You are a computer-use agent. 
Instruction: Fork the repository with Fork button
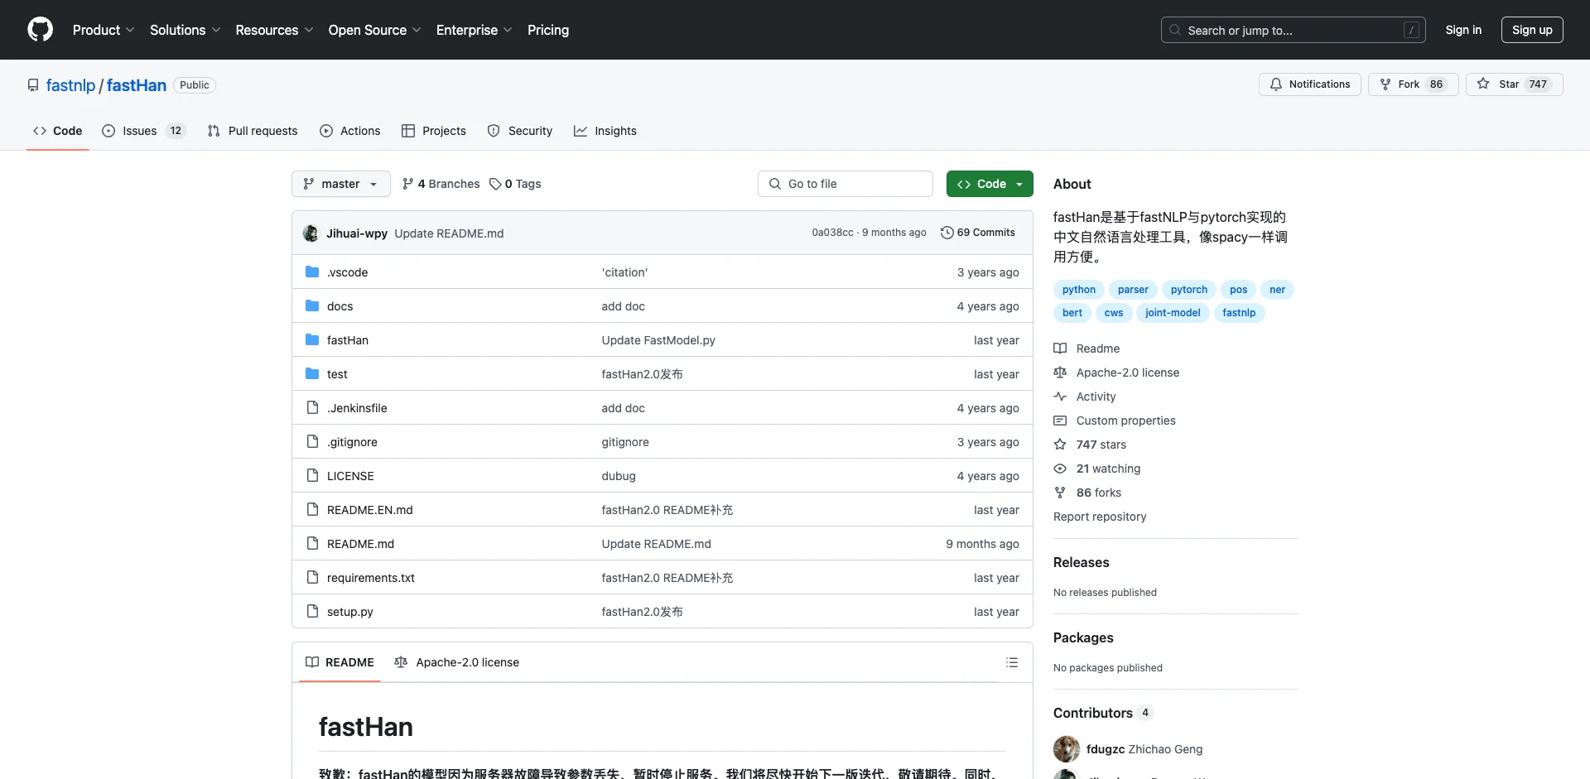click(x=1412, y=84)
